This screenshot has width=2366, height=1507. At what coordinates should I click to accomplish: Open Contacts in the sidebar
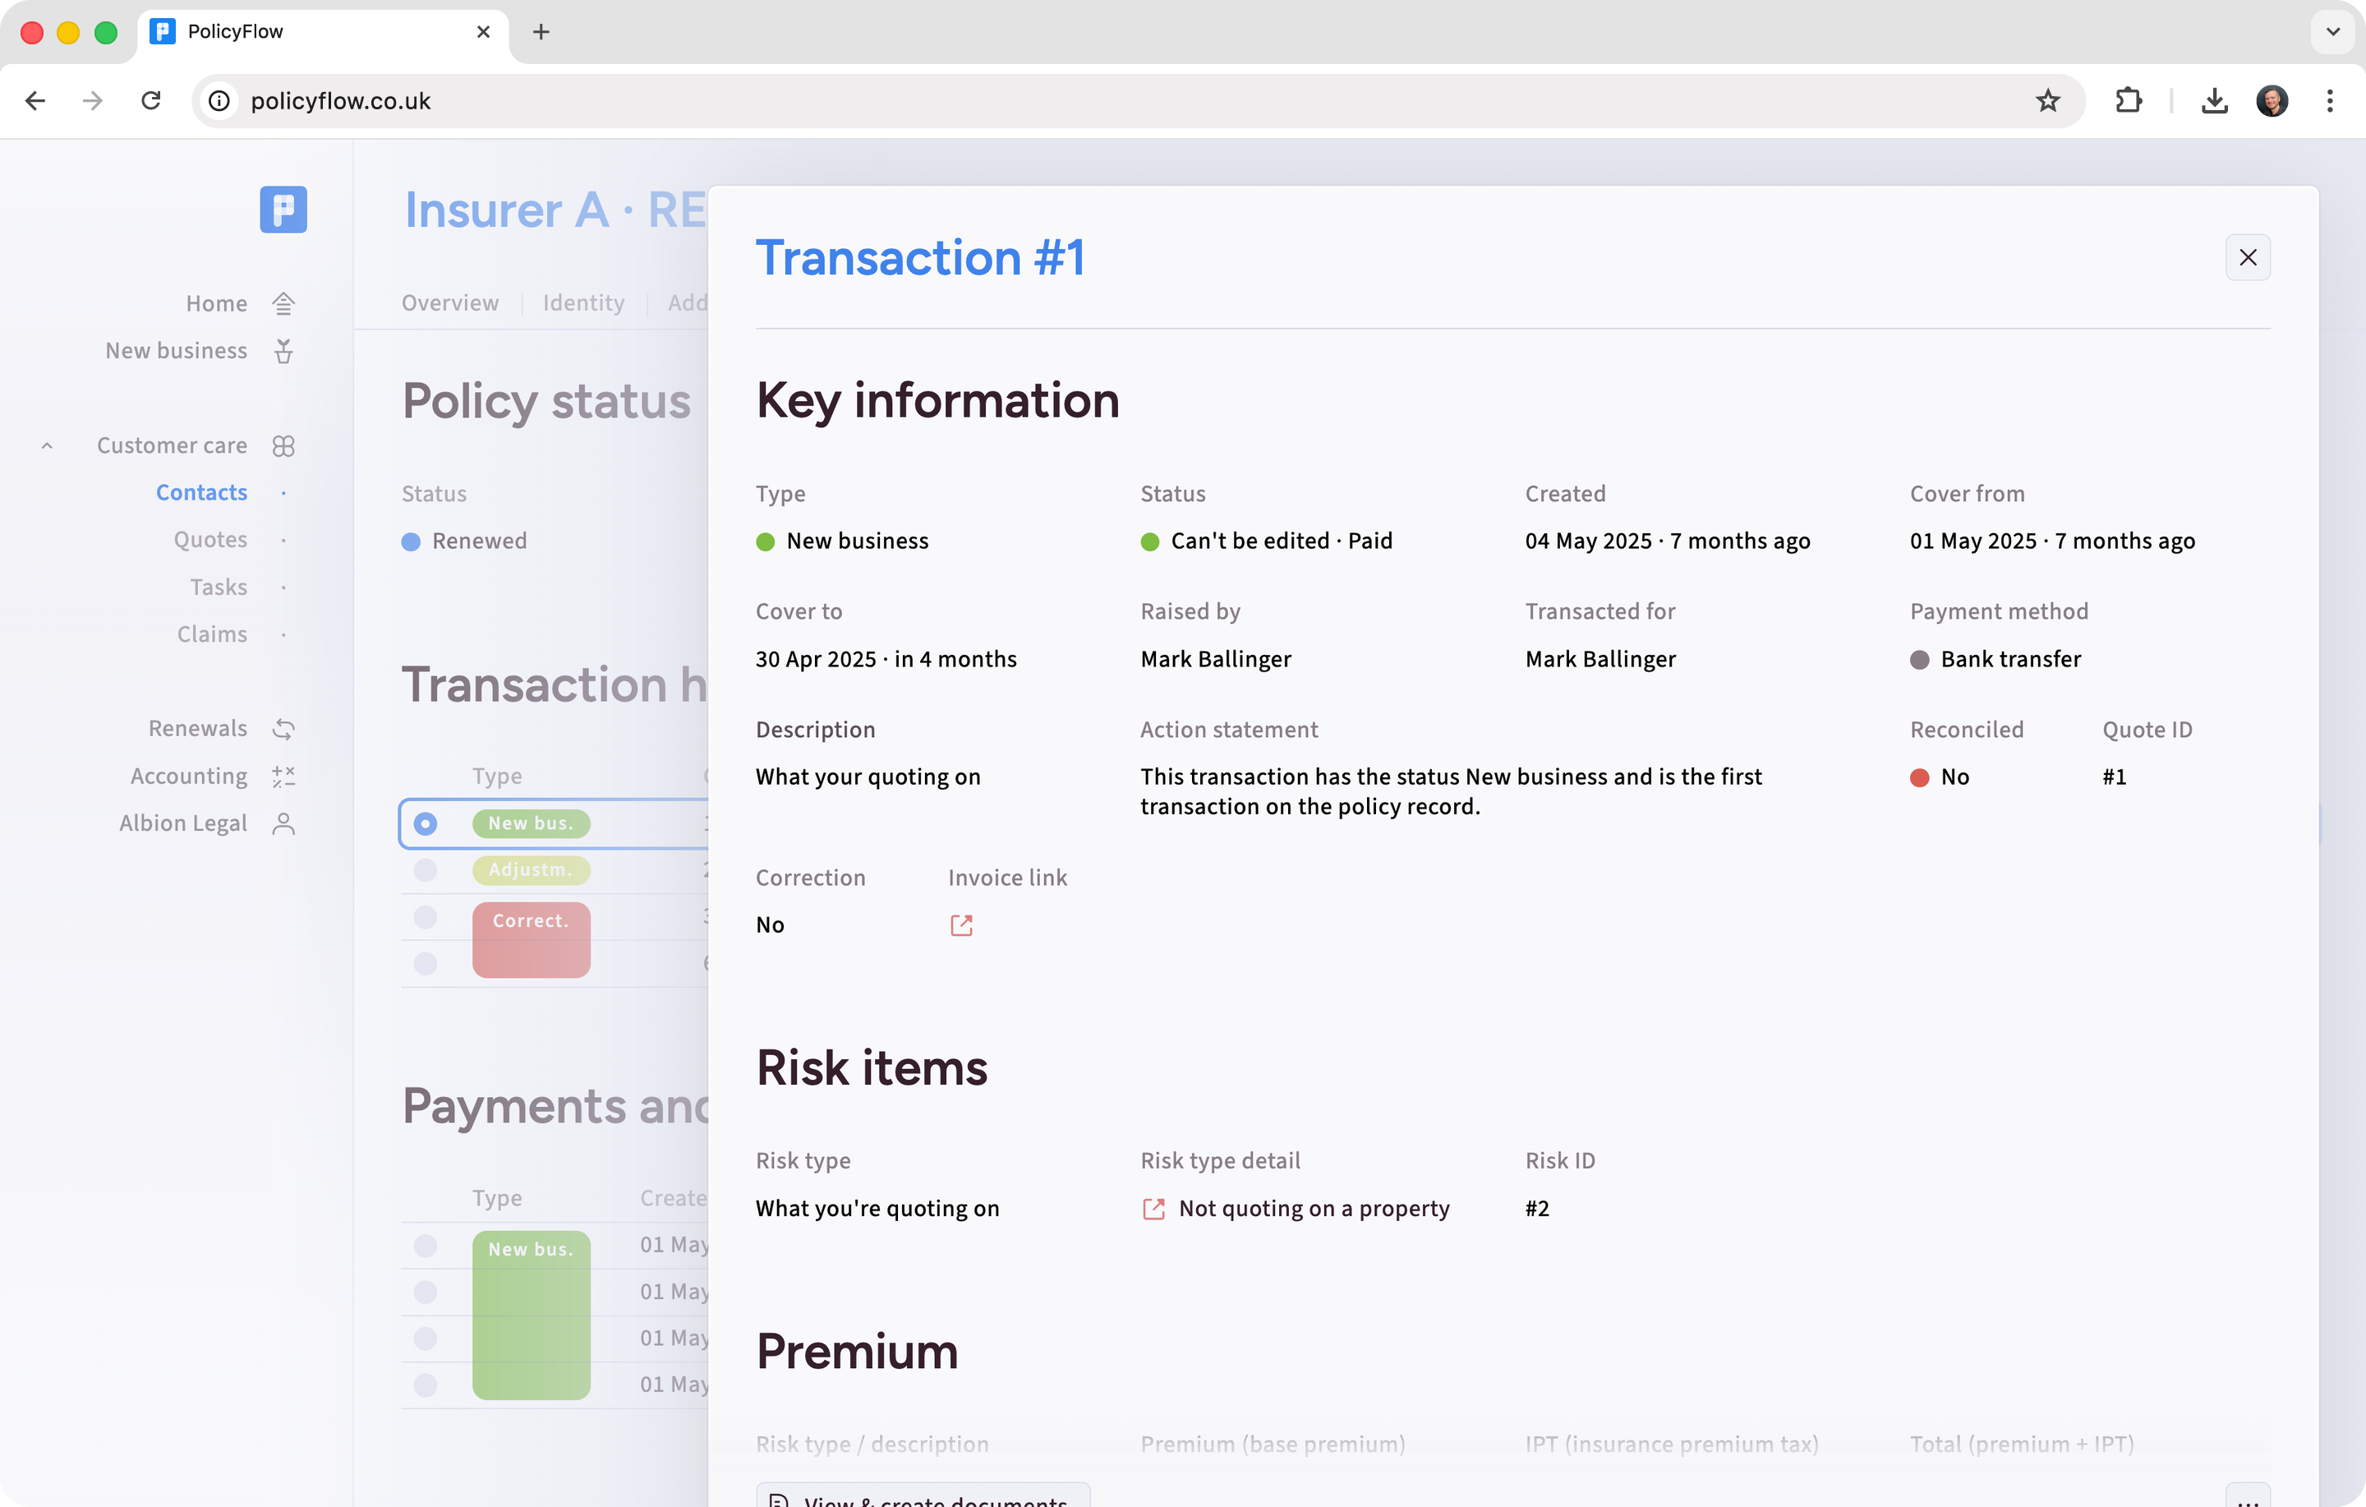click(201, 492)
